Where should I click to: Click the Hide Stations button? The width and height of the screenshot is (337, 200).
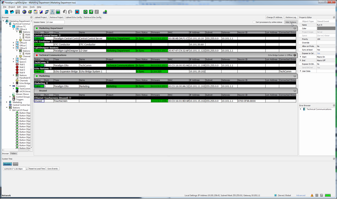click(x=291, y=22)
